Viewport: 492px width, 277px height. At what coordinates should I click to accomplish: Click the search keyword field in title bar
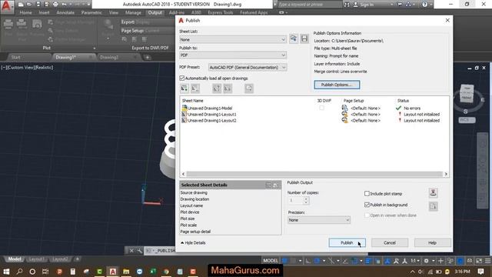pyautogui.click(x=309, y=5)
